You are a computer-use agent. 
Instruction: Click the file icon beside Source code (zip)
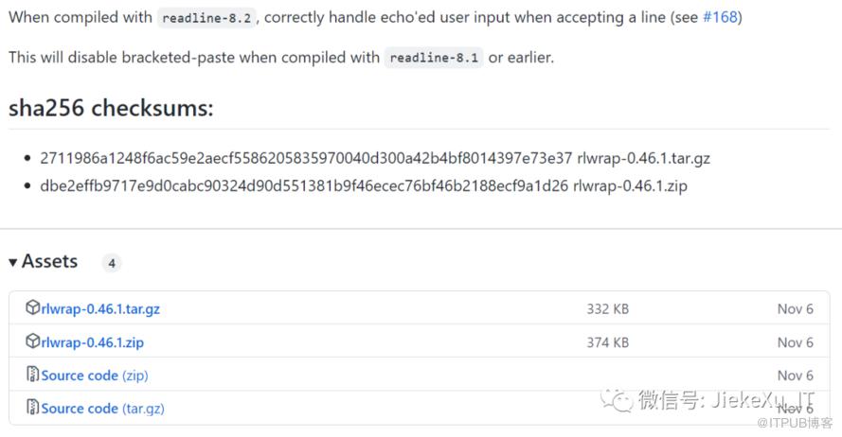tap(33, 375)
